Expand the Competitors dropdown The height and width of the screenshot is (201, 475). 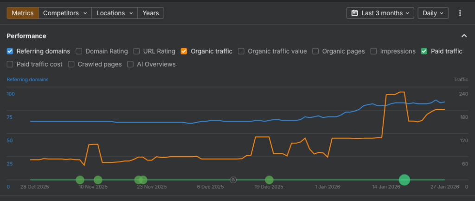click(x=65, y=13)
